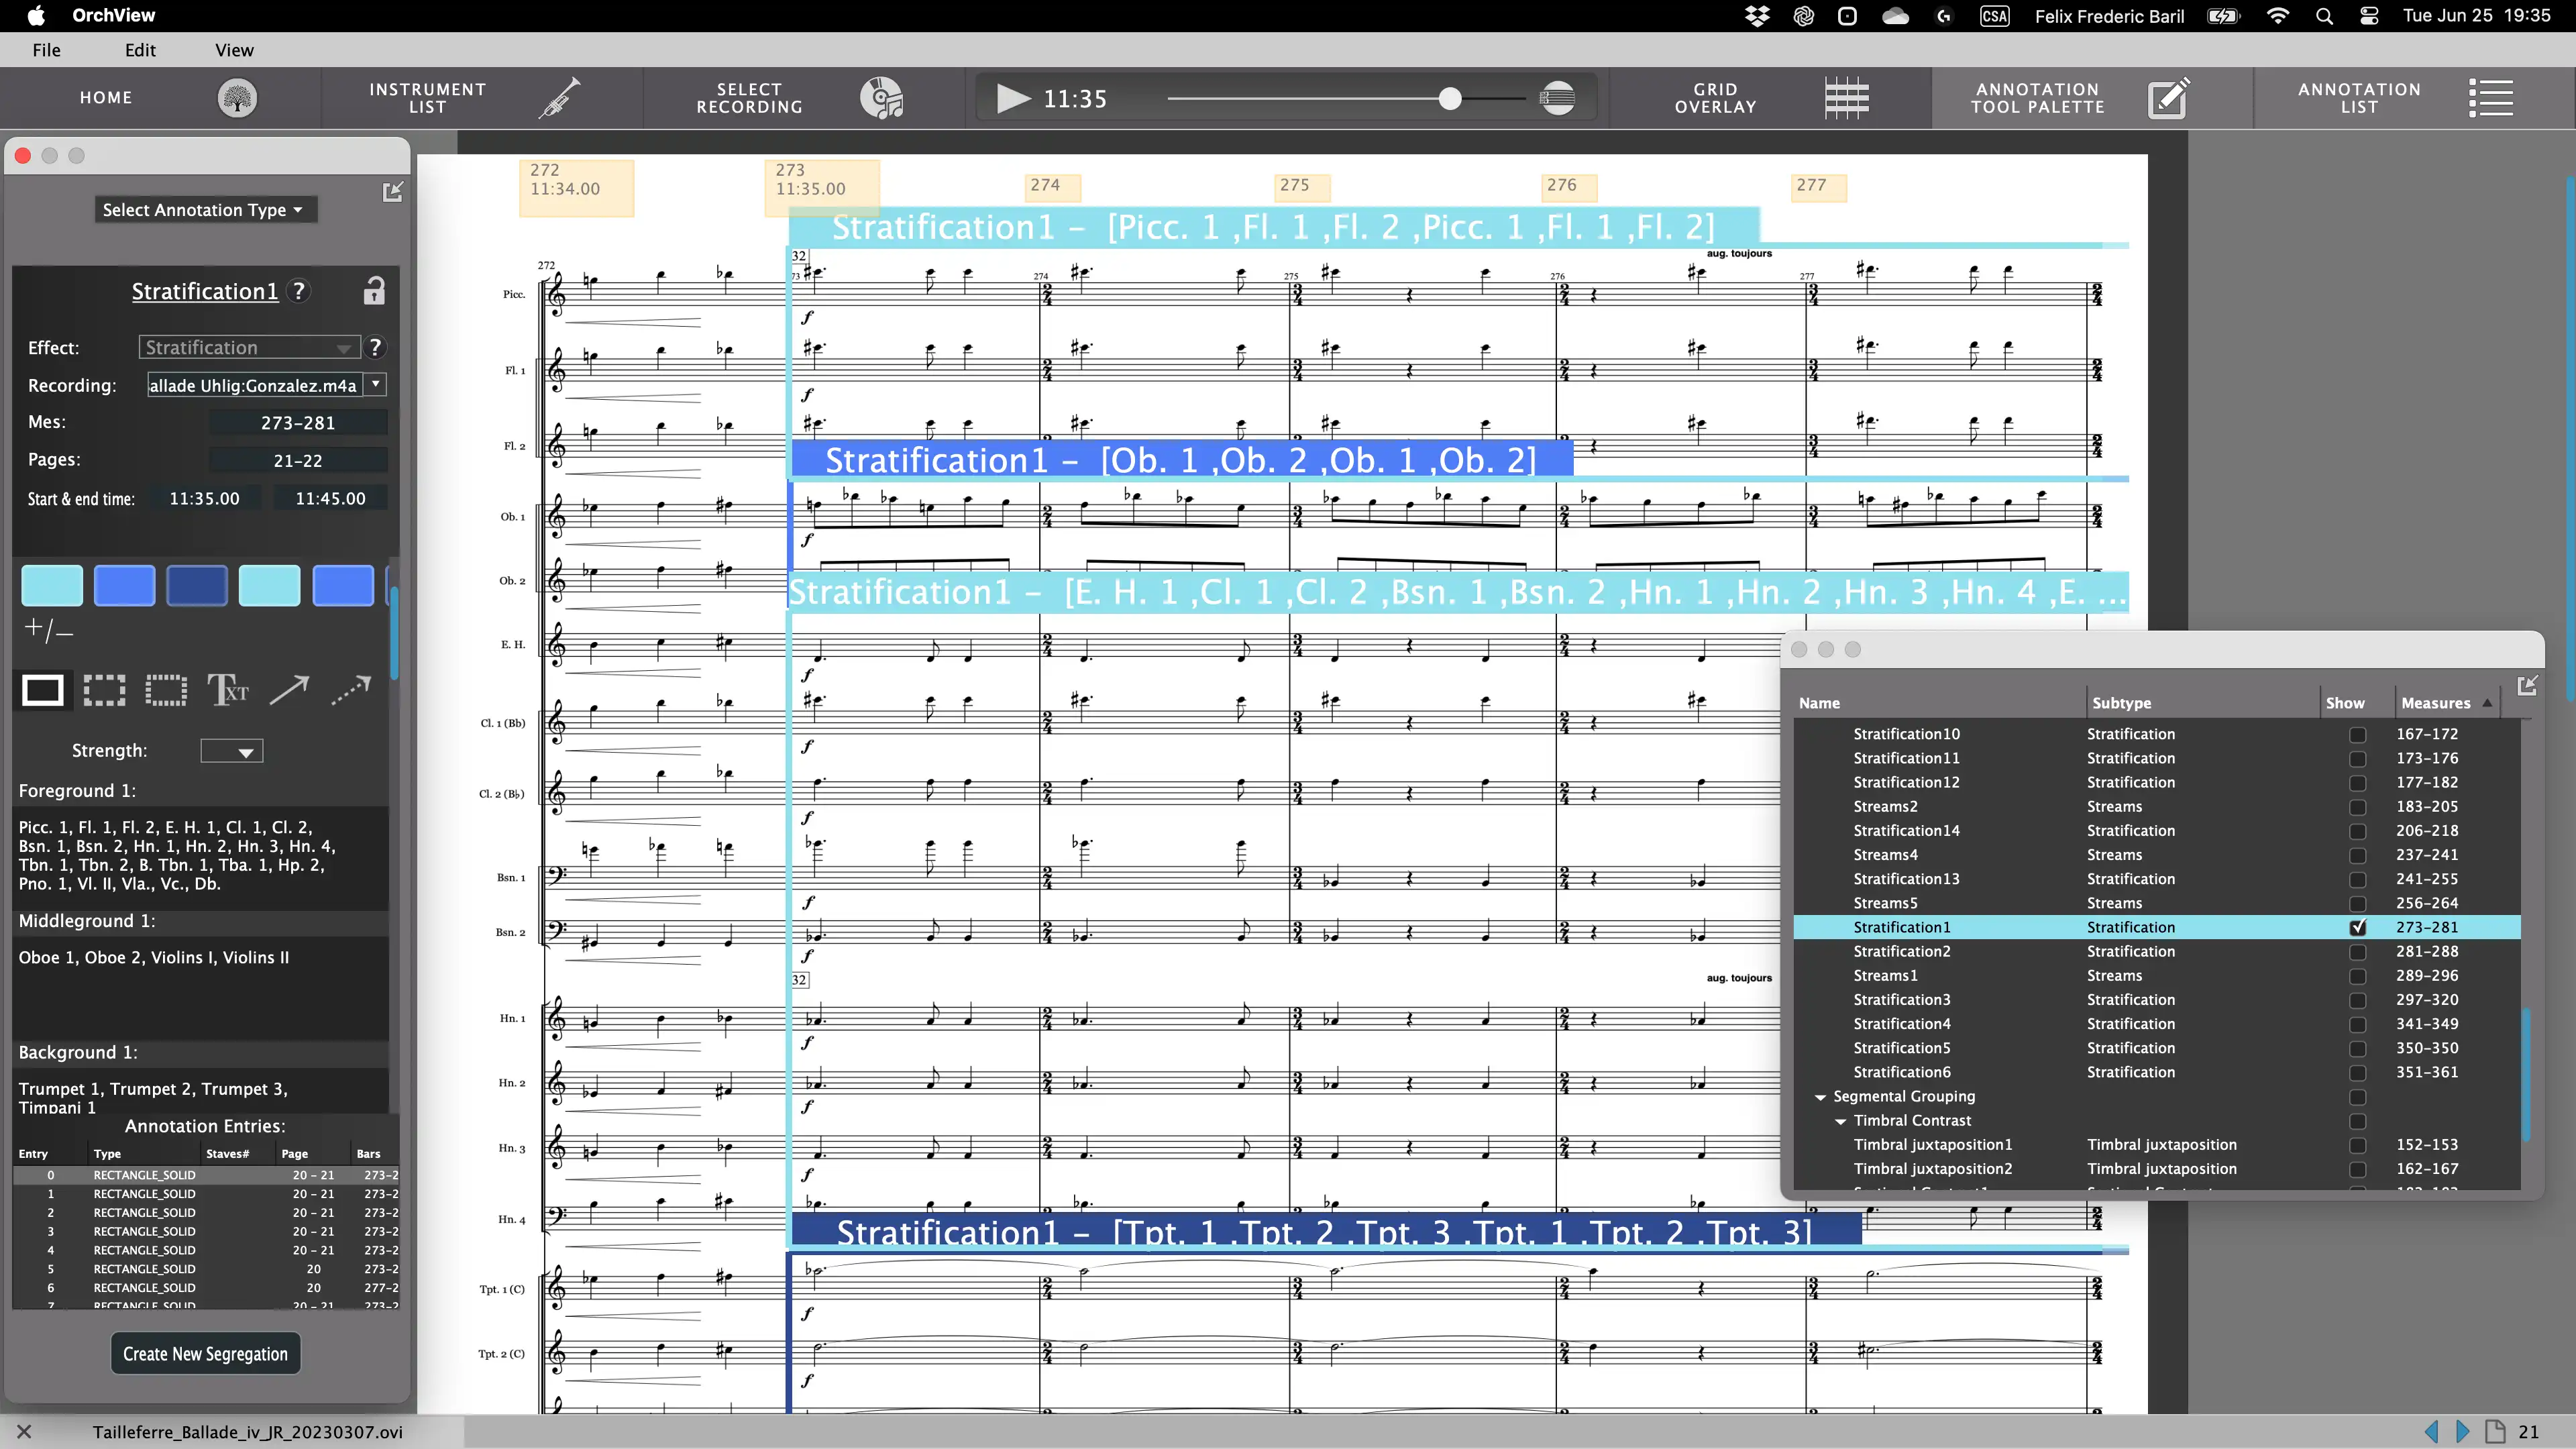Open macOS Spotlight search

tap(2324, 16)
